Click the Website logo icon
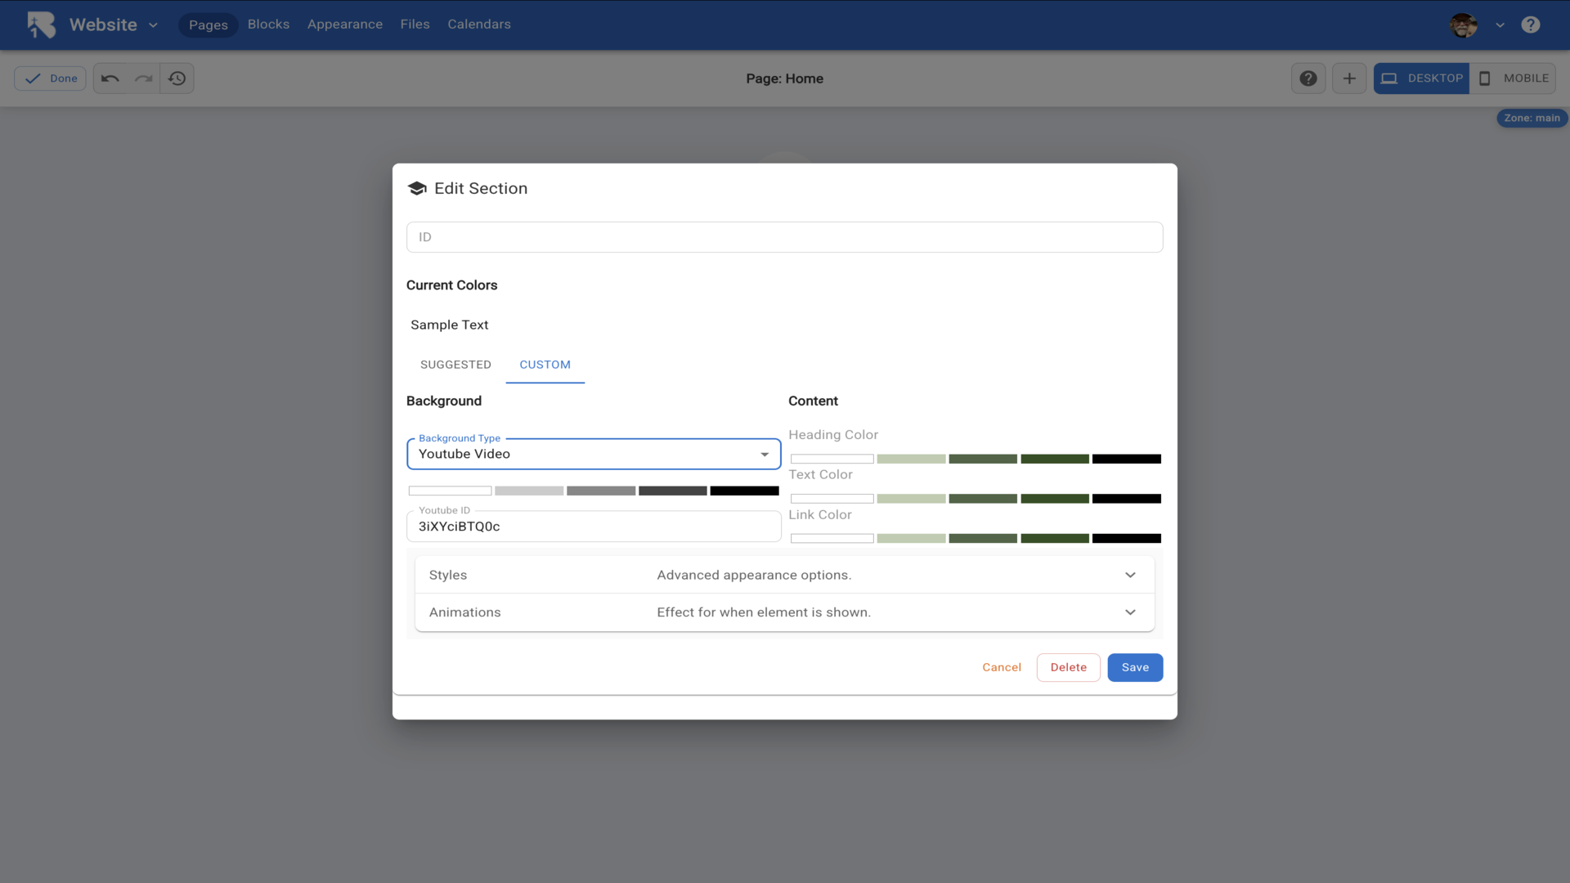Screen dimensions: 1570x883 (41, 25)
